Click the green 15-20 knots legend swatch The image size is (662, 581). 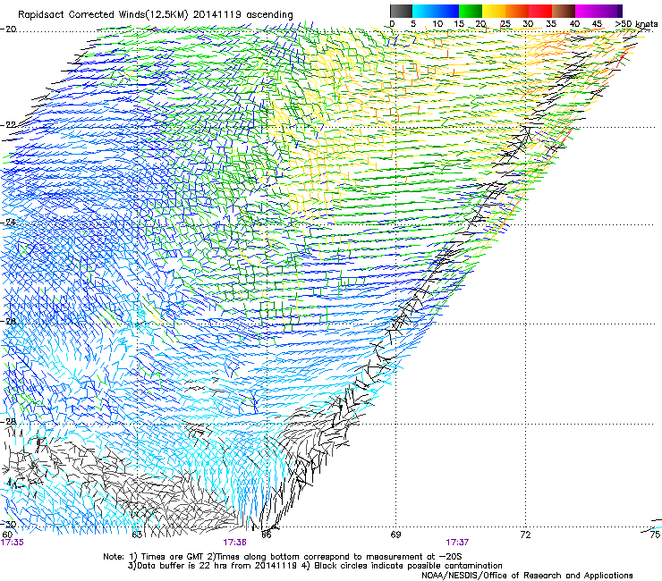coord(471,11)
